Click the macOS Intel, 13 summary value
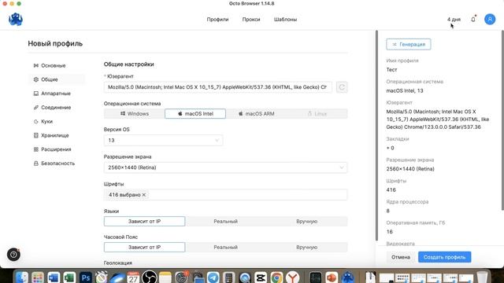The image size is (504, 283). [x=405, y=91]
